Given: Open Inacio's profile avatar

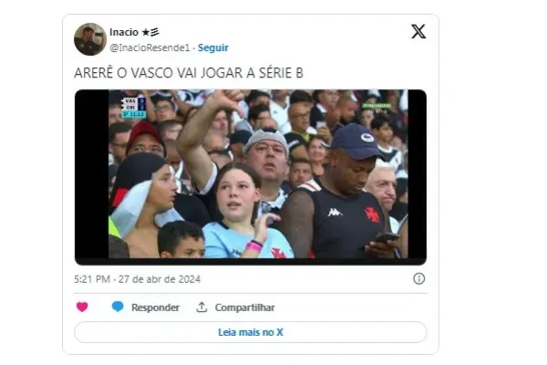Looking at the screenshot, I should (90, 39).
